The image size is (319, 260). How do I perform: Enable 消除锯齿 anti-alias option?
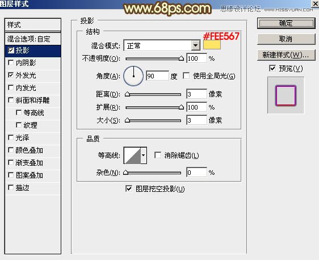point(158,155)
